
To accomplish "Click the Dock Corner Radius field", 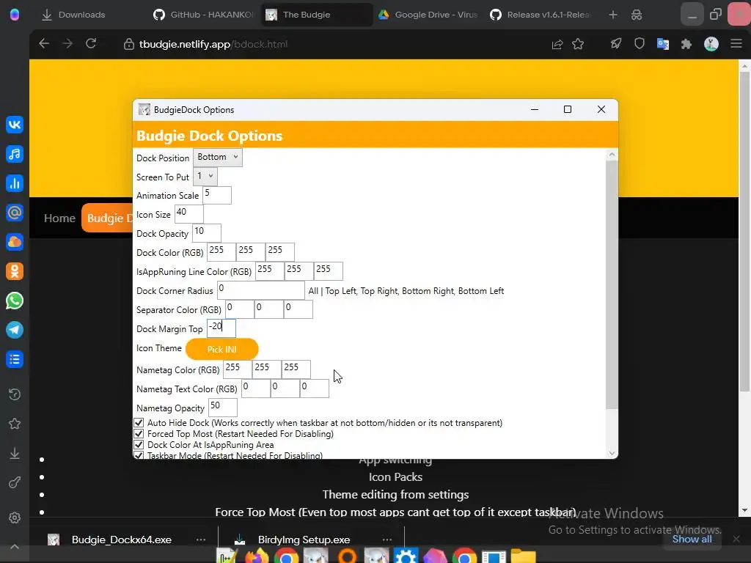I will pos(261,290).
